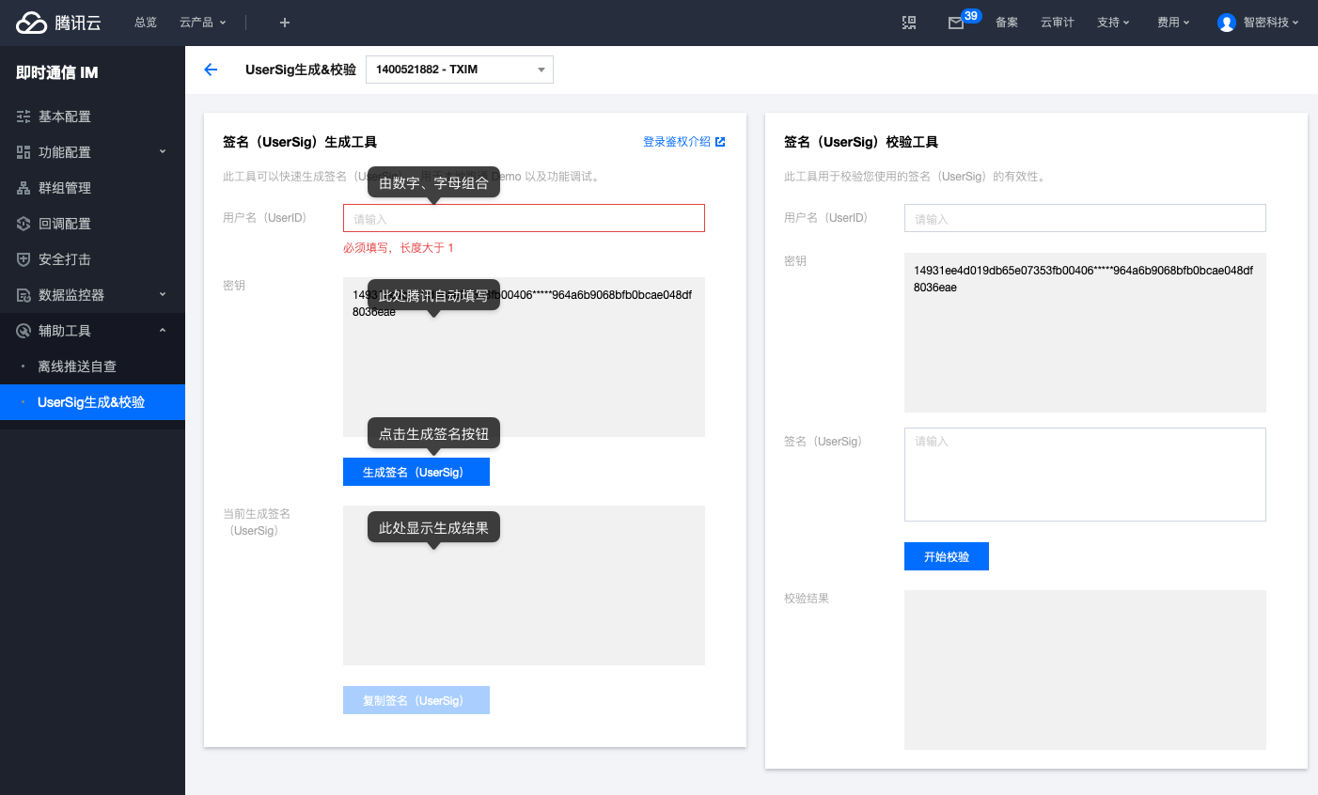Click the 即时通信 IM sidebar title

coord(57,72)
